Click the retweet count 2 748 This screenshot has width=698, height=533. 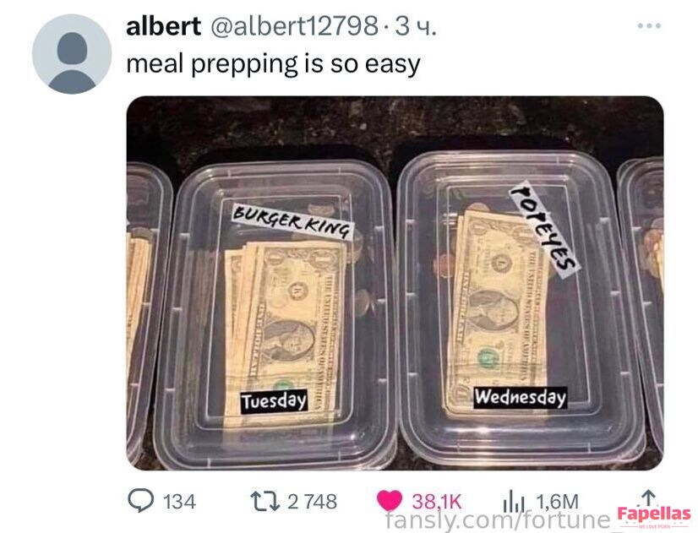[x=312, y=502]
